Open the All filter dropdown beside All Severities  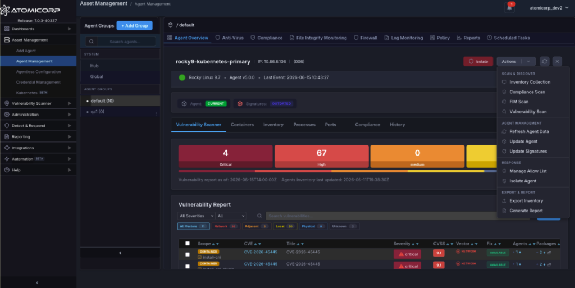pos(231,216)
